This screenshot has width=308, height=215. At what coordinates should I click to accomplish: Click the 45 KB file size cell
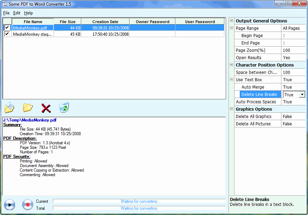pos(67,34)
